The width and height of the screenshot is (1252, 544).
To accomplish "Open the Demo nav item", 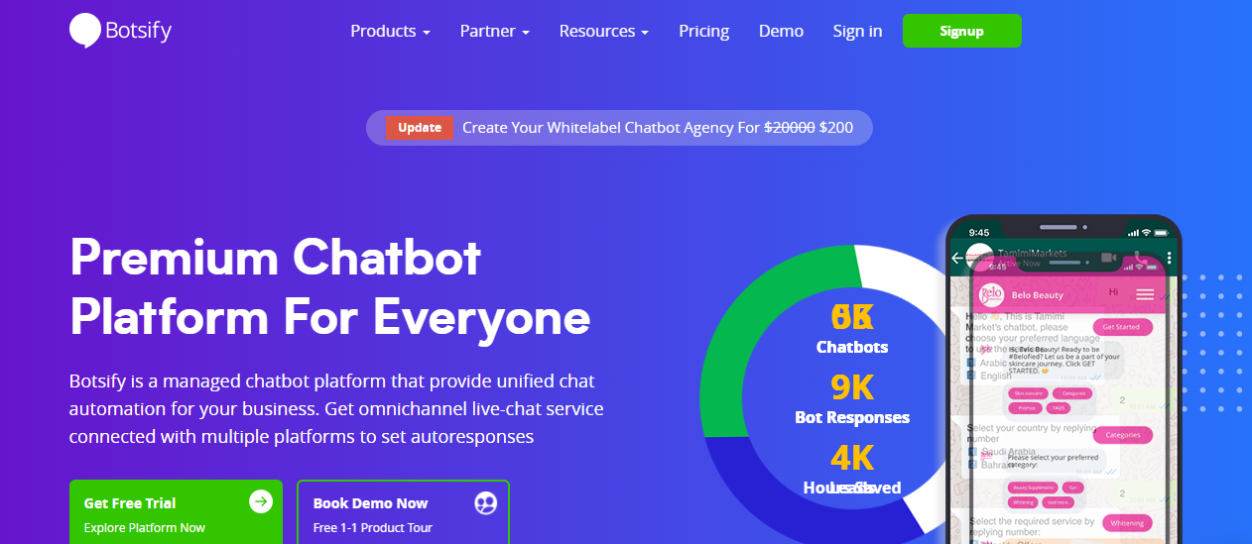I will pos(781,32).
